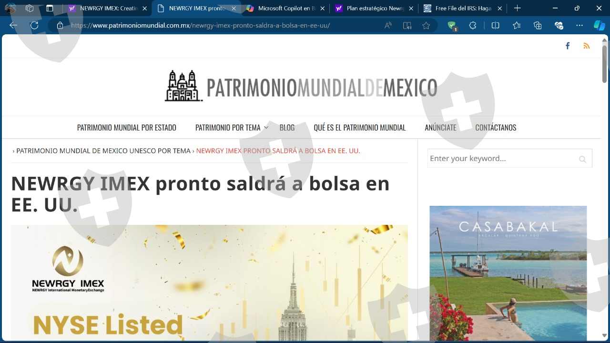Open the RSS feed link
Viewport: 610px width, 343px height.
587,46
